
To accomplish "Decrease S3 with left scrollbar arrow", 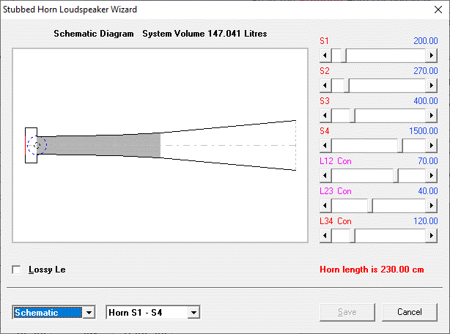I will pos(325,116).
